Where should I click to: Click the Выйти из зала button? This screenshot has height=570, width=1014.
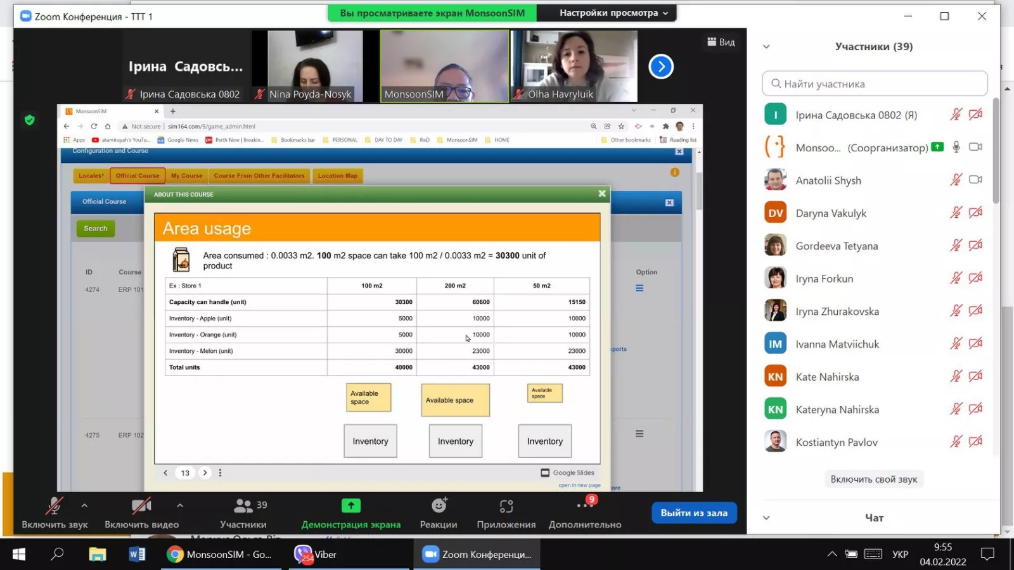pos(694,513)
